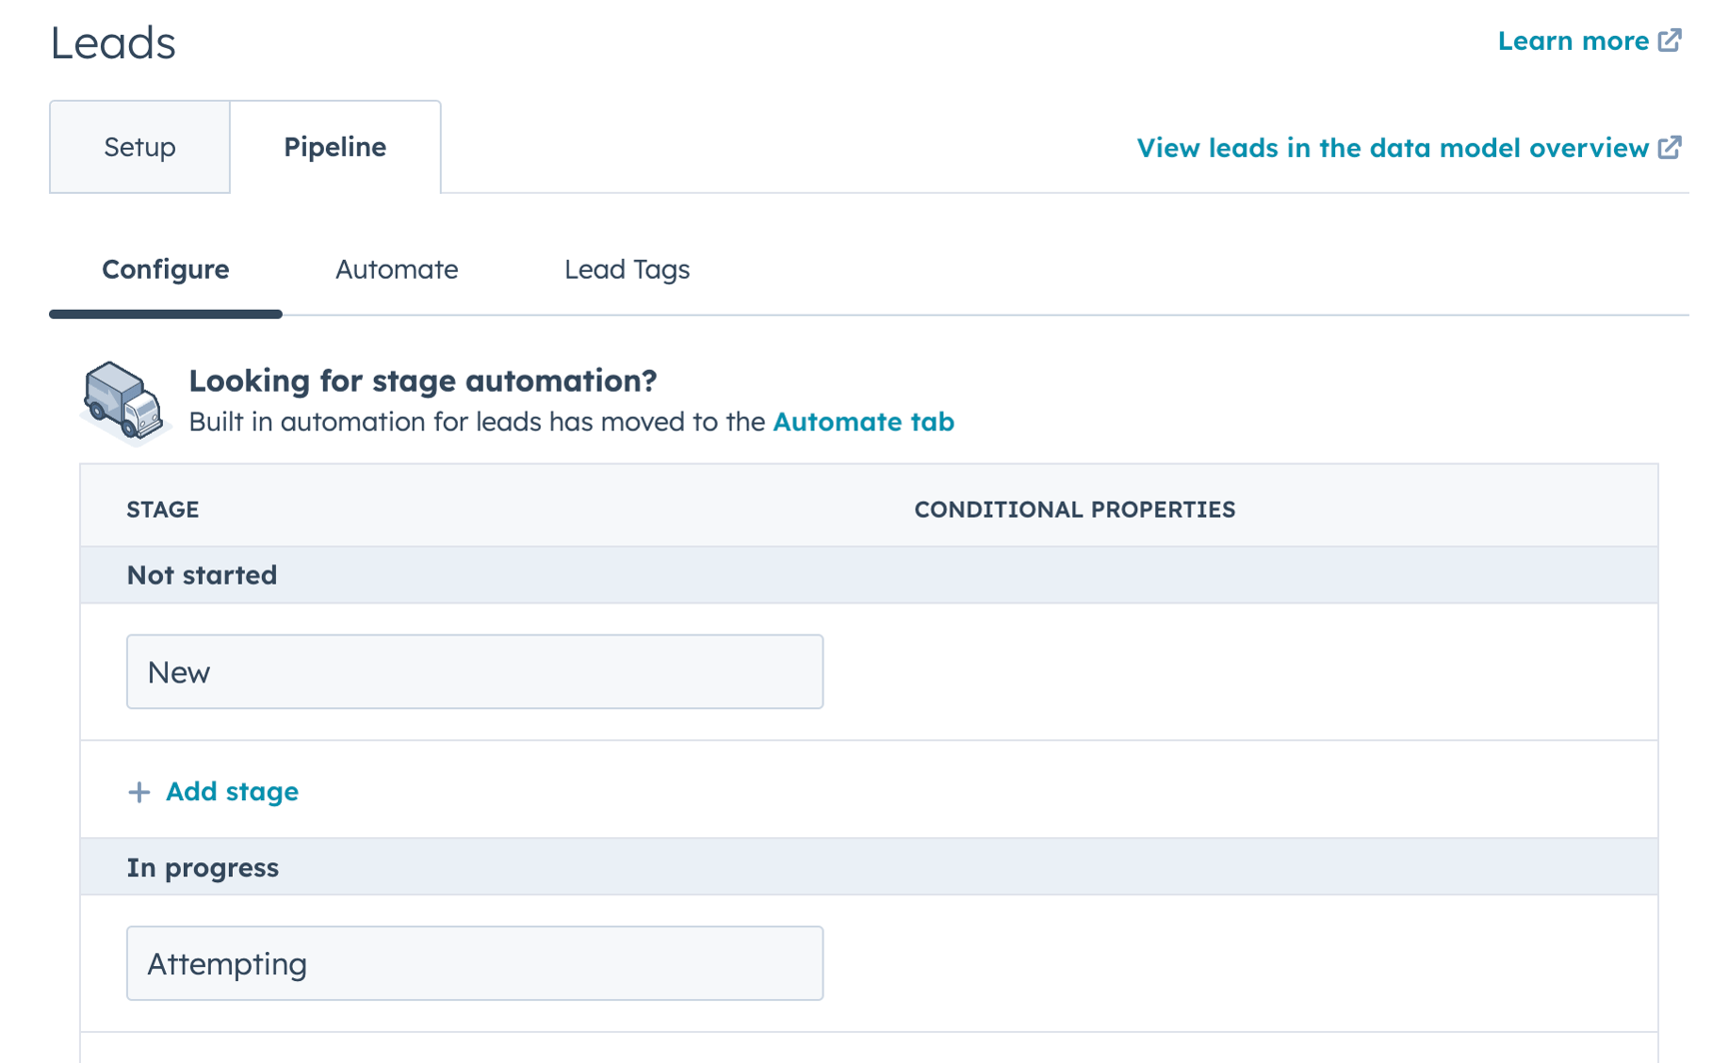The width and height of the screenshot is (1712, 1063).
Task: Click the Learn more link
Action: click(1574, 40)
